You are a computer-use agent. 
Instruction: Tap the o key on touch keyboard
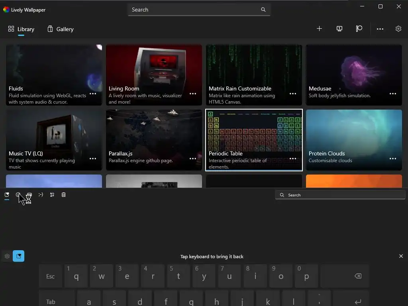click(x=281, y=276)
